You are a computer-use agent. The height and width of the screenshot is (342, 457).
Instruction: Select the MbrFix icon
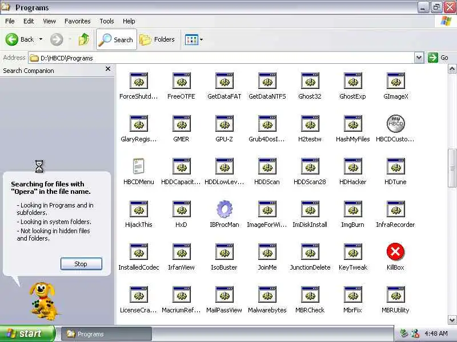[353, 294]
